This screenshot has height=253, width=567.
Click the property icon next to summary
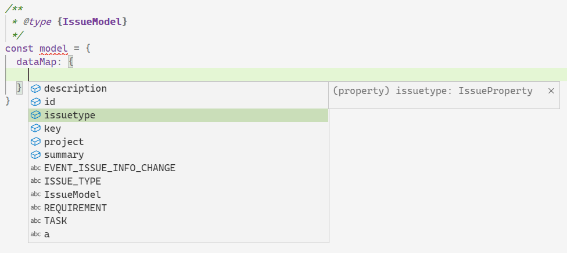[36, 156]
